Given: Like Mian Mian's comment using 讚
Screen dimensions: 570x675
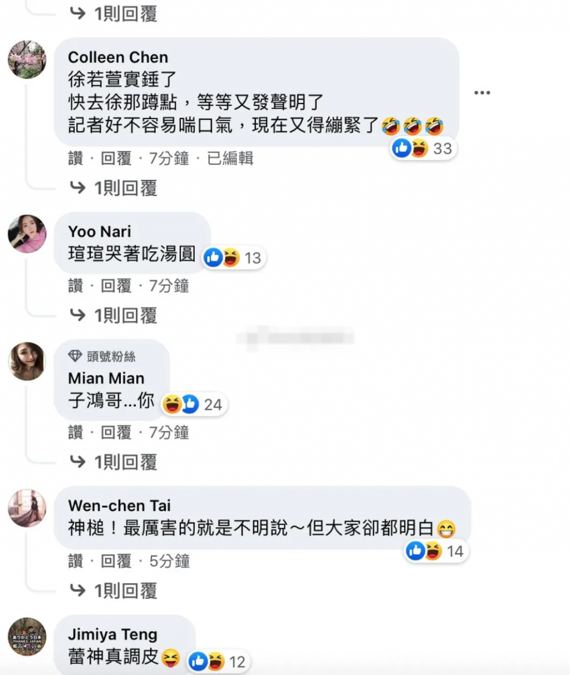Looking at the screenshot, I should click(x=76, y=432).
